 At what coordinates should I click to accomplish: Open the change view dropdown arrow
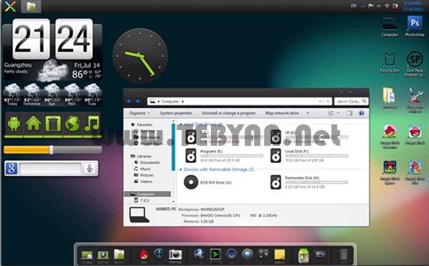(338, 113)
